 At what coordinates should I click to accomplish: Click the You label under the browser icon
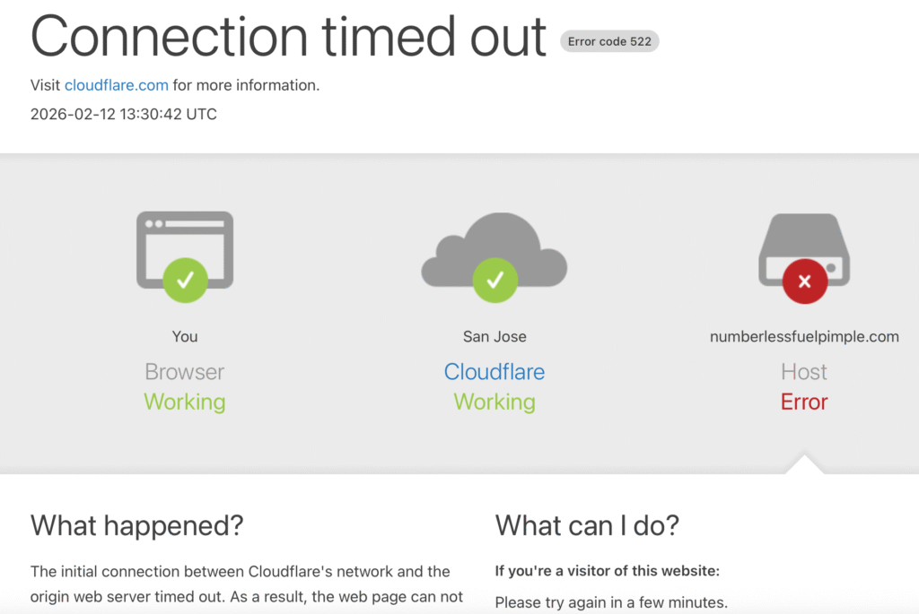pyautogui.click(x=185, y=336)
